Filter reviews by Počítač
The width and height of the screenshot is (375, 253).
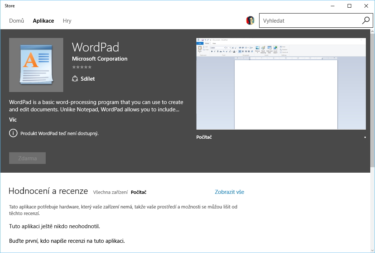[139, 192]
